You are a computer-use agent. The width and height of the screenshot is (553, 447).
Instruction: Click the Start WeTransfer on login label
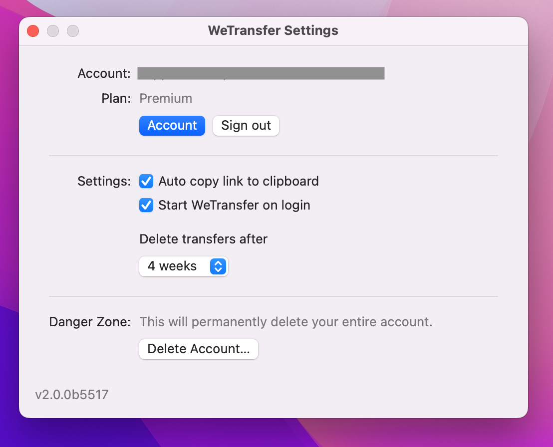pyautogui.click(x=234, y=205)
